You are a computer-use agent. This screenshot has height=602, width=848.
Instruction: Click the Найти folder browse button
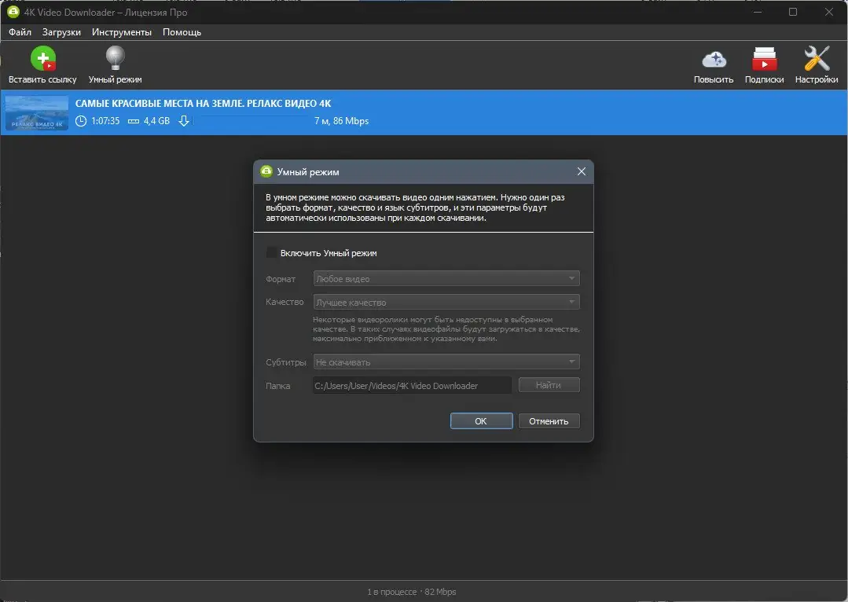click(x=549, y=385)
